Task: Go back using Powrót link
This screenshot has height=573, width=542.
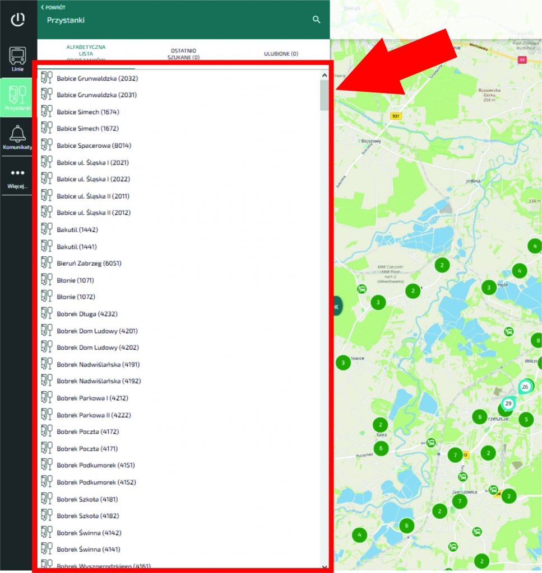Action: point(53,7)
